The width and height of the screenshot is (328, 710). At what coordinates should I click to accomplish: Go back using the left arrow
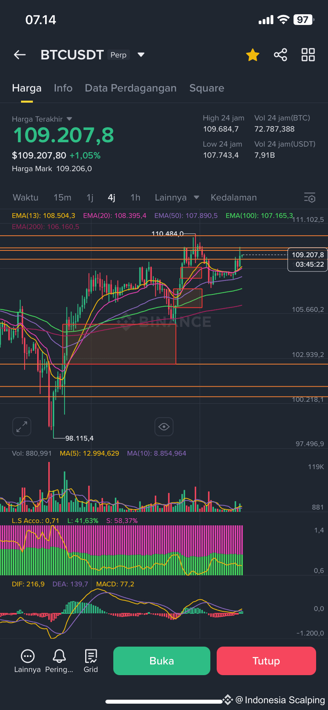(x=20, y=55)
